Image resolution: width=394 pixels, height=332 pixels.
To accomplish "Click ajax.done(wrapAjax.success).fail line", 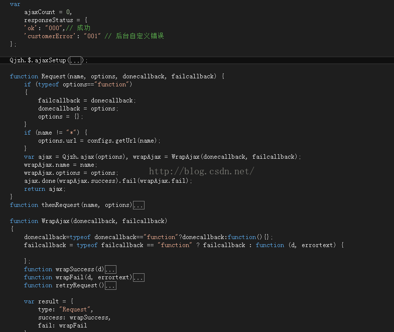I will [108, 181].
